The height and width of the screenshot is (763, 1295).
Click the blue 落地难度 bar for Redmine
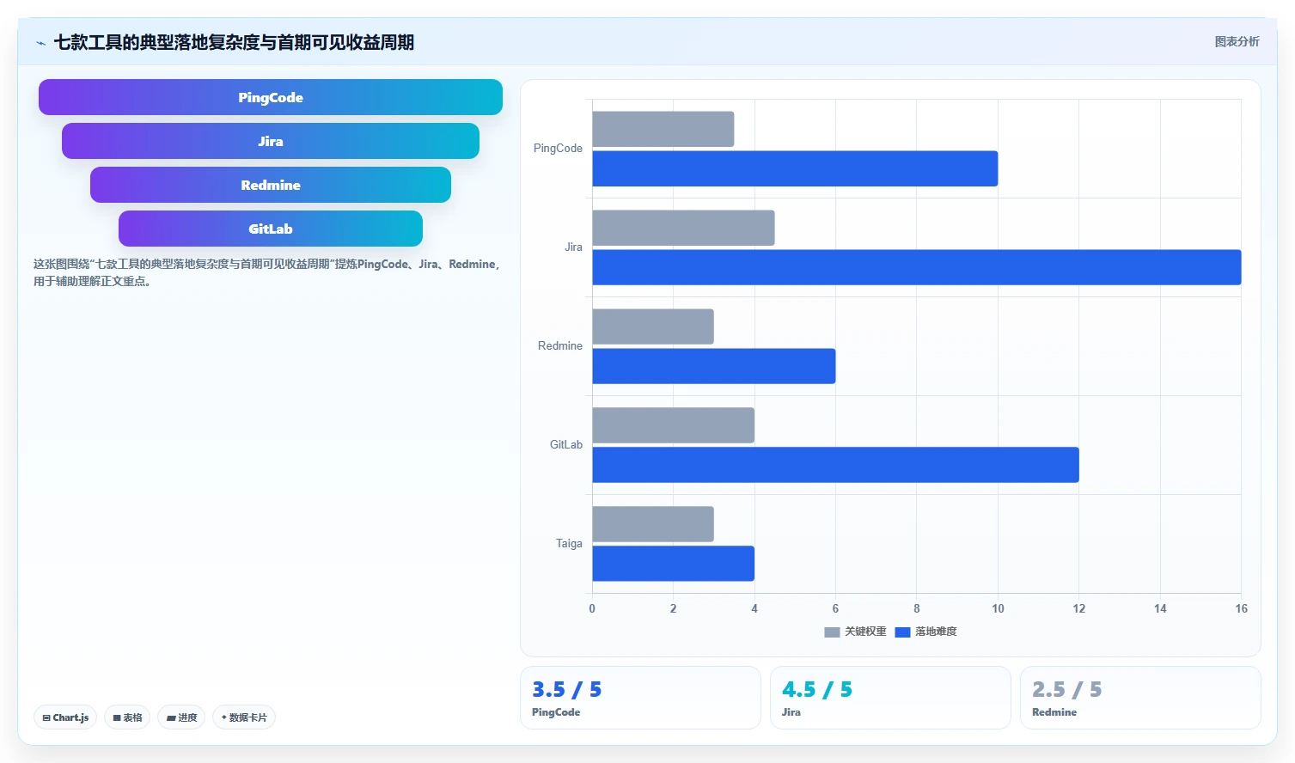(714, 366)
